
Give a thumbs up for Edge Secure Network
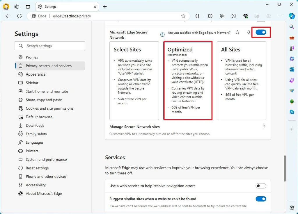237,32
